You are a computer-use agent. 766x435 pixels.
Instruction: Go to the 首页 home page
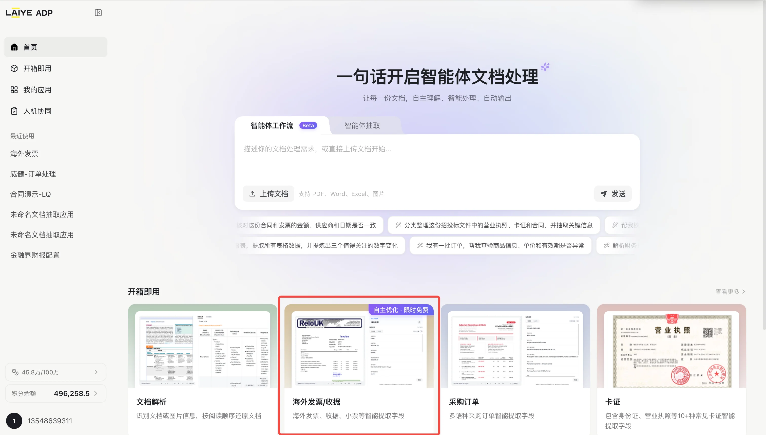coord(56,47)
